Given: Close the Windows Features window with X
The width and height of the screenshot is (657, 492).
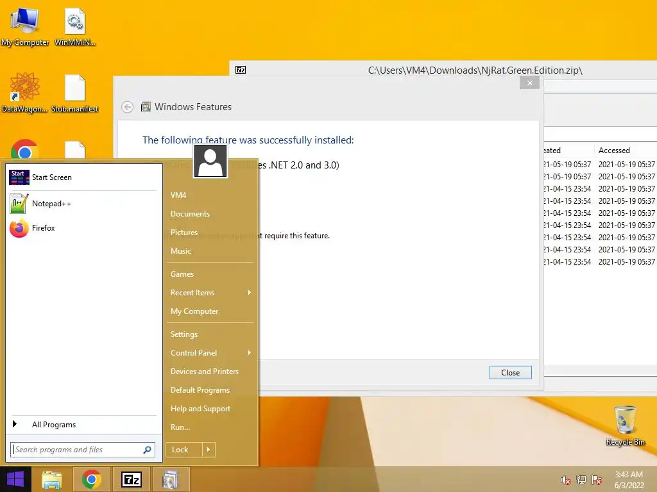Looking at the screenshot, I should pos(529,83).
